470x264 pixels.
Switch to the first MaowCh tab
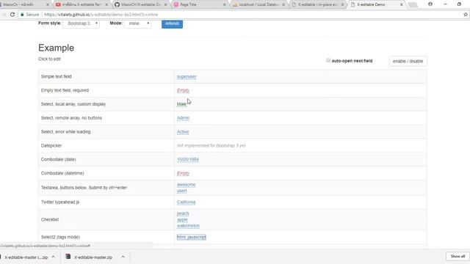tap(24, 4)
